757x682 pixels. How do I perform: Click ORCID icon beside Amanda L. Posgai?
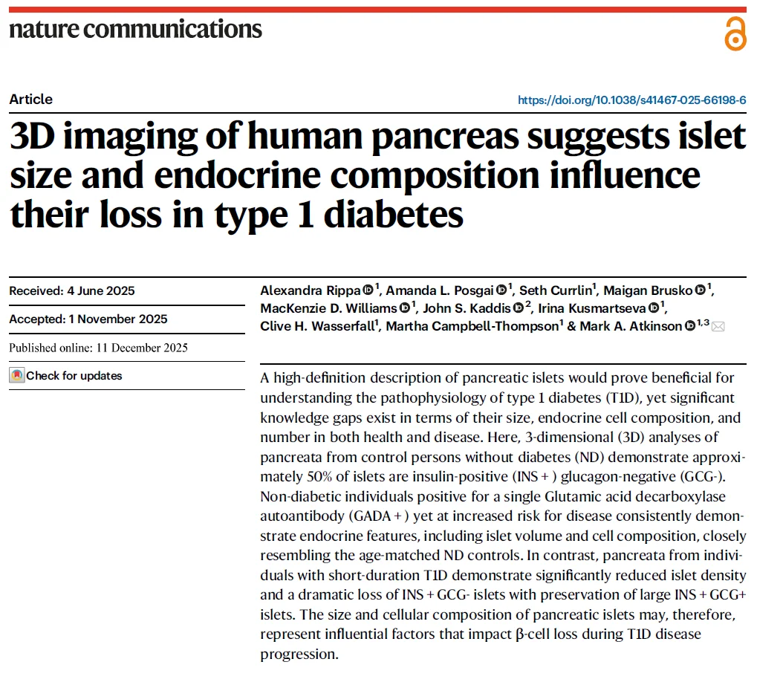tap(502, 290)
